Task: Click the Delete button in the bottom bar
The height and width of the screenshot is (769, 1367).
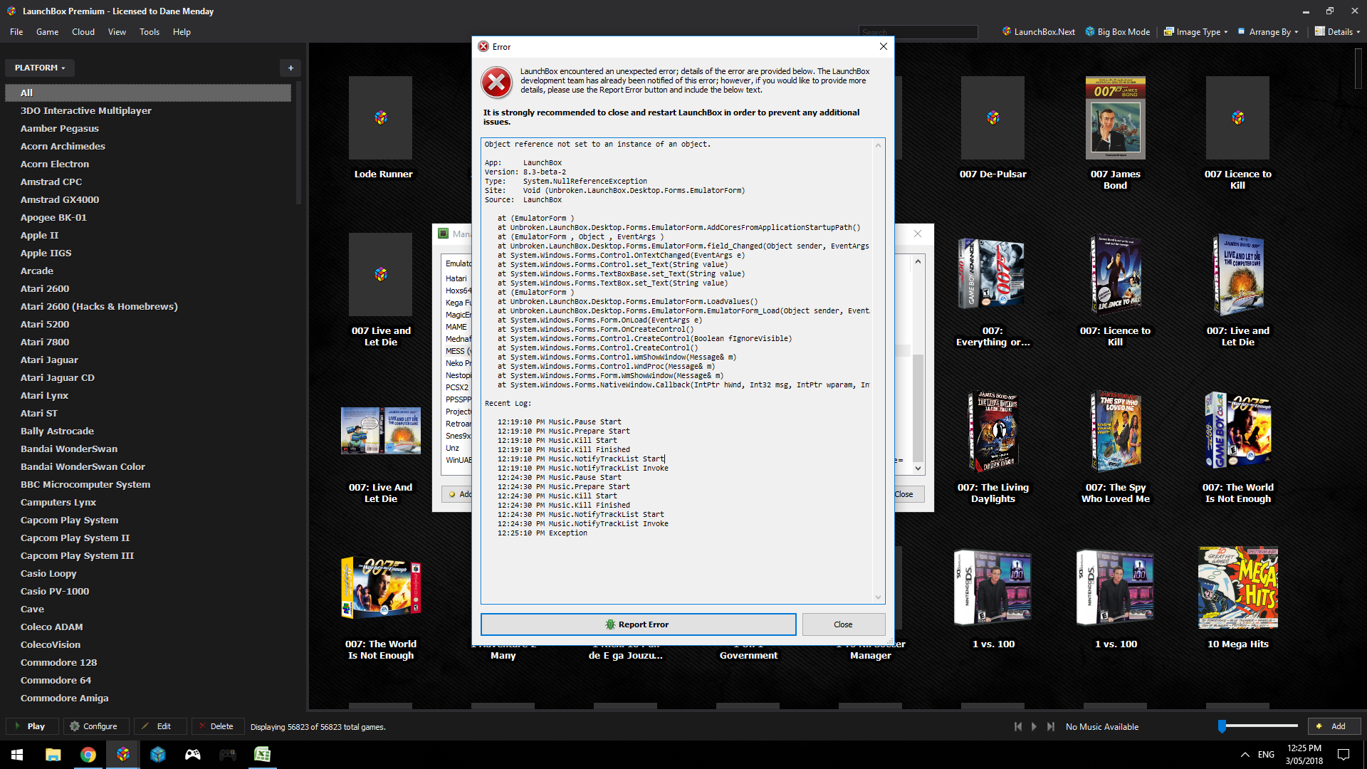Action: 216,726
